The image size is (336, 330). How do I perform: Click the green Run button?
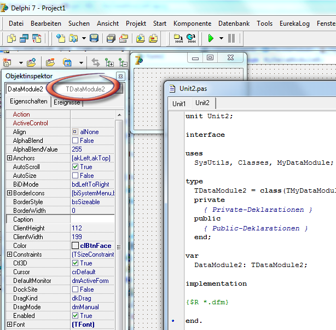pyautogui.click(x=211, y=38)
